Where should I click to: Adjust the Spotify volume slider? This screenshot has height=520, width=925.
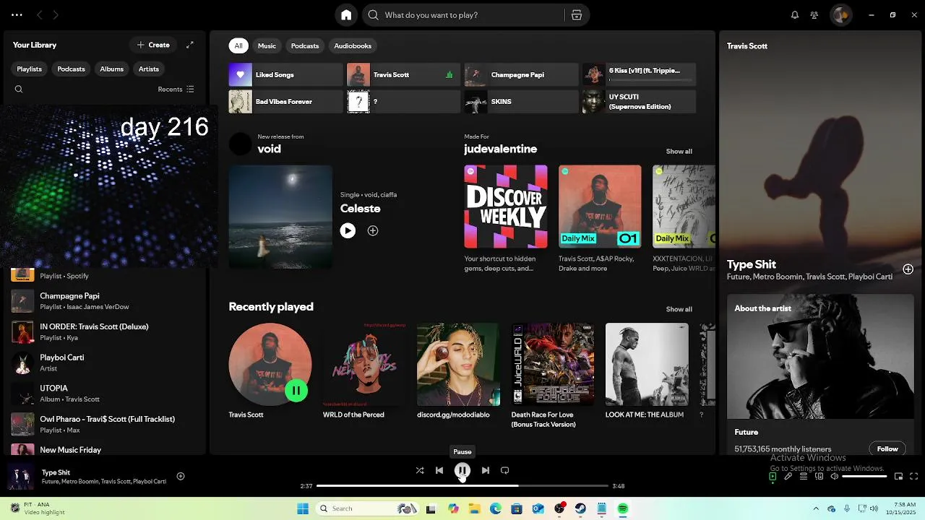864,477
